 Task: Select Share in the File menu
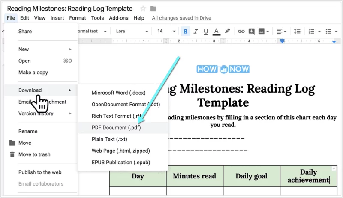pos(41,32)
